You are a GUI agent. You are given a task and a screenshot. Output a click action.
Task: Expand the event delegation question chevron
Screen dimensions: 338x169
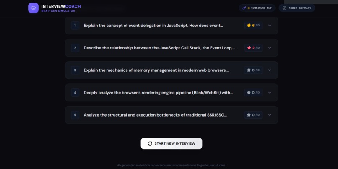coord(270,26)
